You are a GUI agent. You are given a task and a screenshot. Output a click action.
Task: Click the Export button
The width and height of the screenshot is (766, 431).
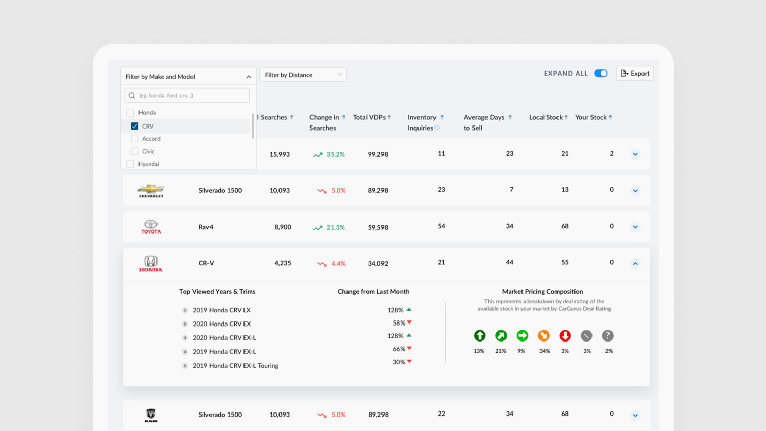pyautogui.click(x=635, y=74)
